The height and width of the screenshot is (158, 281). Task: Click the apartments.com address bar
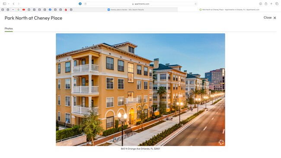[140, 4]
